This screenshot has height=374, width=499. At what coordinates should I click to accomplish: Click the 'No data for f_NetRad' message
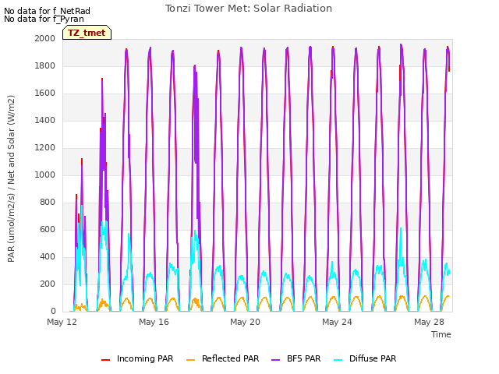coord(47,11)
